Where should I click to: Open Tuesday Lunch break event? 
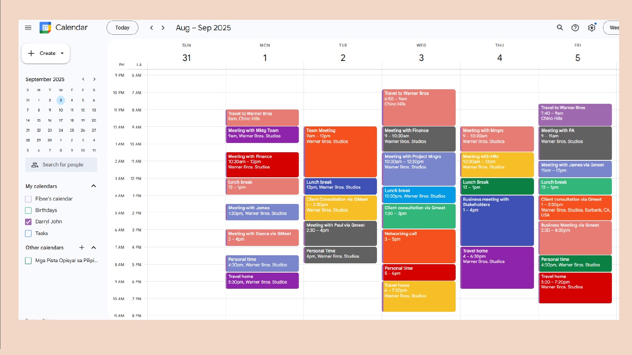click(x=340, y=186)
